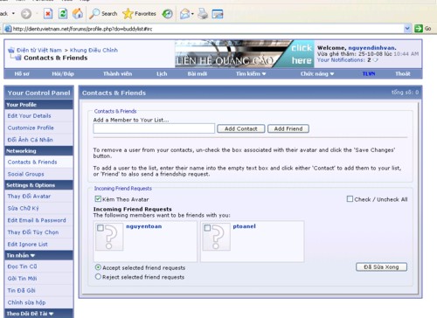This screenshot has height=318, width=437.
Task: Open the Back button dropdown arrow
Action: click(x=13, y=14)
